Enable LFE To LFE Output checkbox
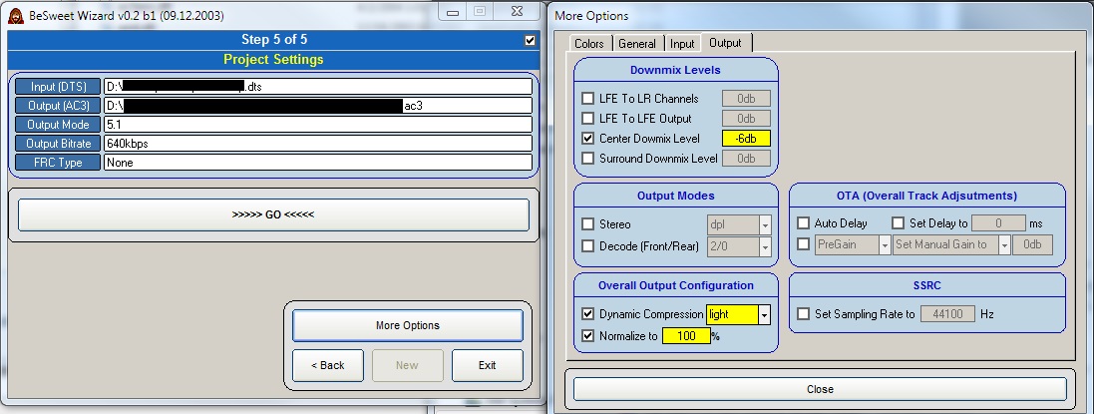 coord(588,119)
